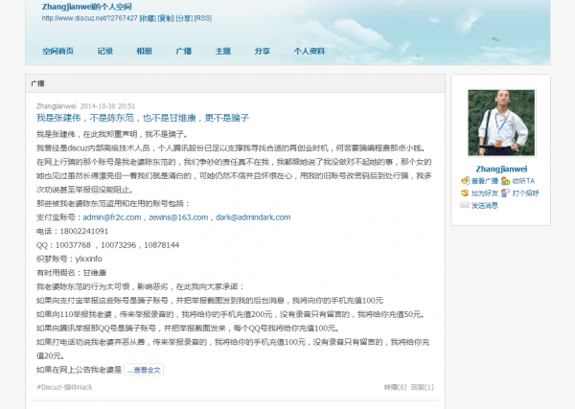
Task: Open the 相册 tab
Action: tap(144, 51)
